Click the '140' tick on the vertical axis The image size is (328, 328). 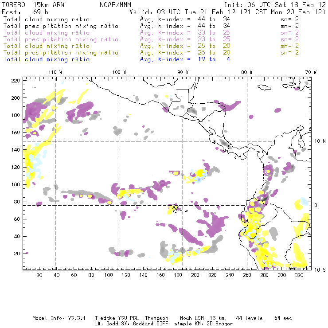coord(16,150)
